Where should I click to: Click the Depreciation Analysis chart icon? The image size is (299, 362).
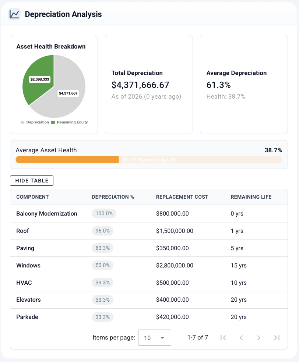(14, 14)
